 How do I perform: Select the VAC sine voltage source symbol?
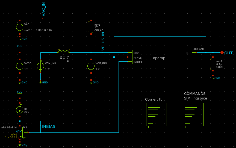point(20,27)
